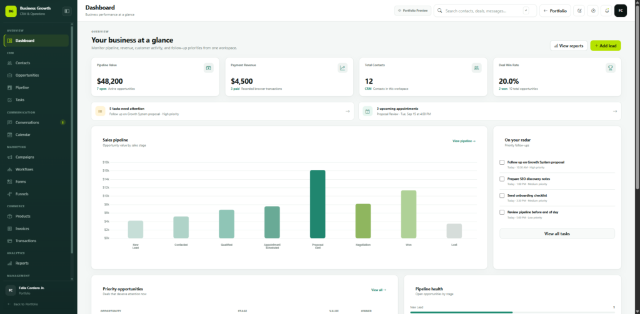This screenshot has width=640, height=314.
Task: Click the 20.0% deal win rate
Action: click(509, 81)
